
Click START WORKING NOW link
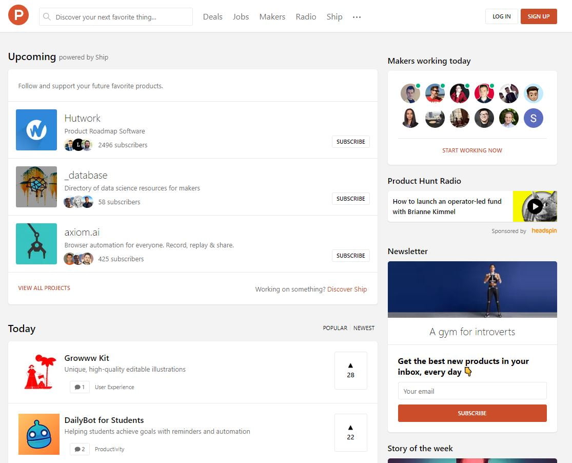472,150
